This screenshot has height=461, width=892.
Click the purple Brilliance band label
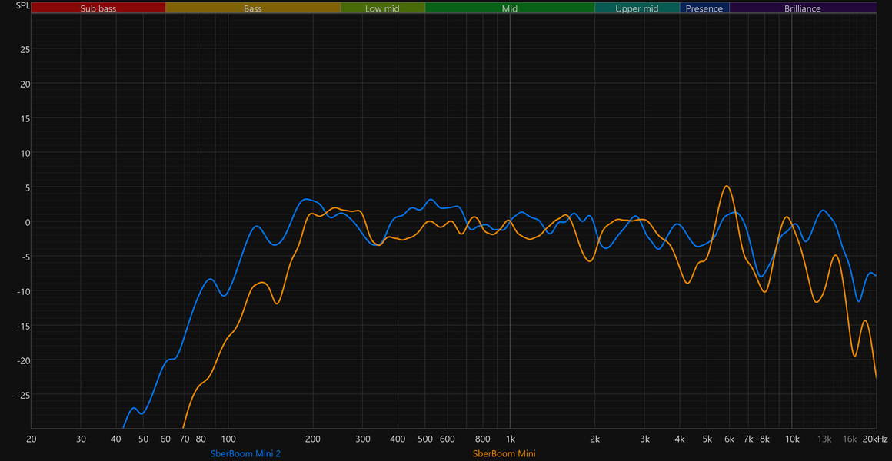point(802,8)
